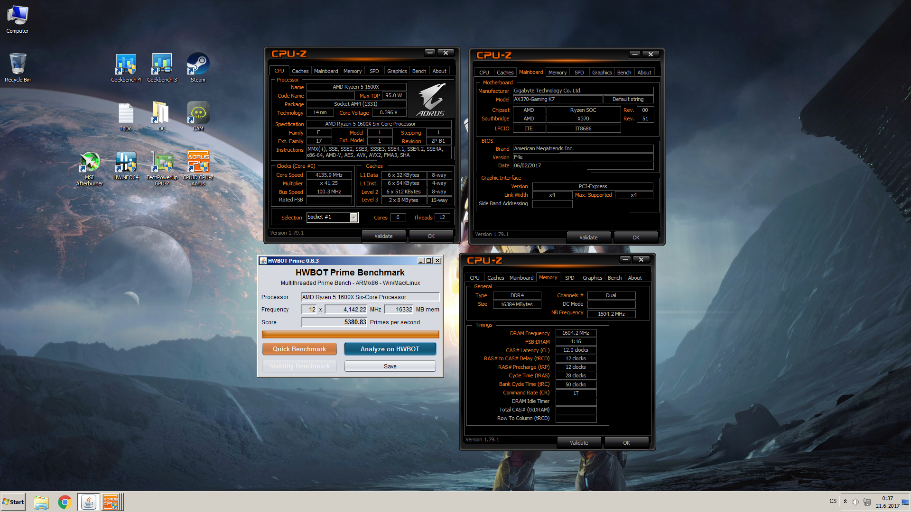Click the orange benchmark progress bar

pyautogui.click(x=351, y=335)
